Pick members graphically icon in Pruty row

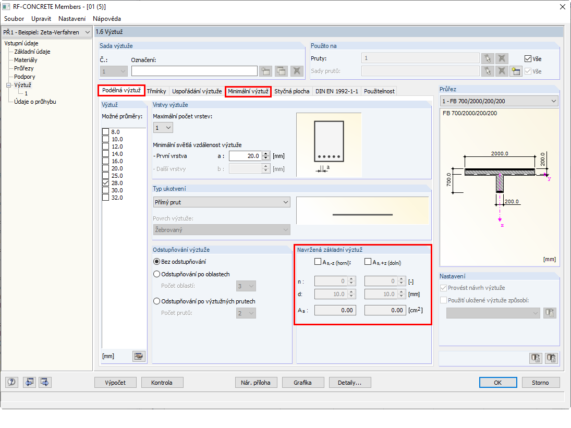(x=488, y=58)
